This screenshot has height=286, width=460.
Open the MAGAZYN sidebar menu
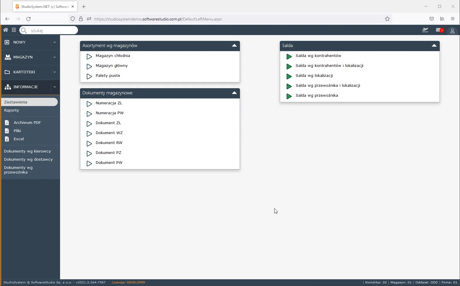(x=23, y=57)
